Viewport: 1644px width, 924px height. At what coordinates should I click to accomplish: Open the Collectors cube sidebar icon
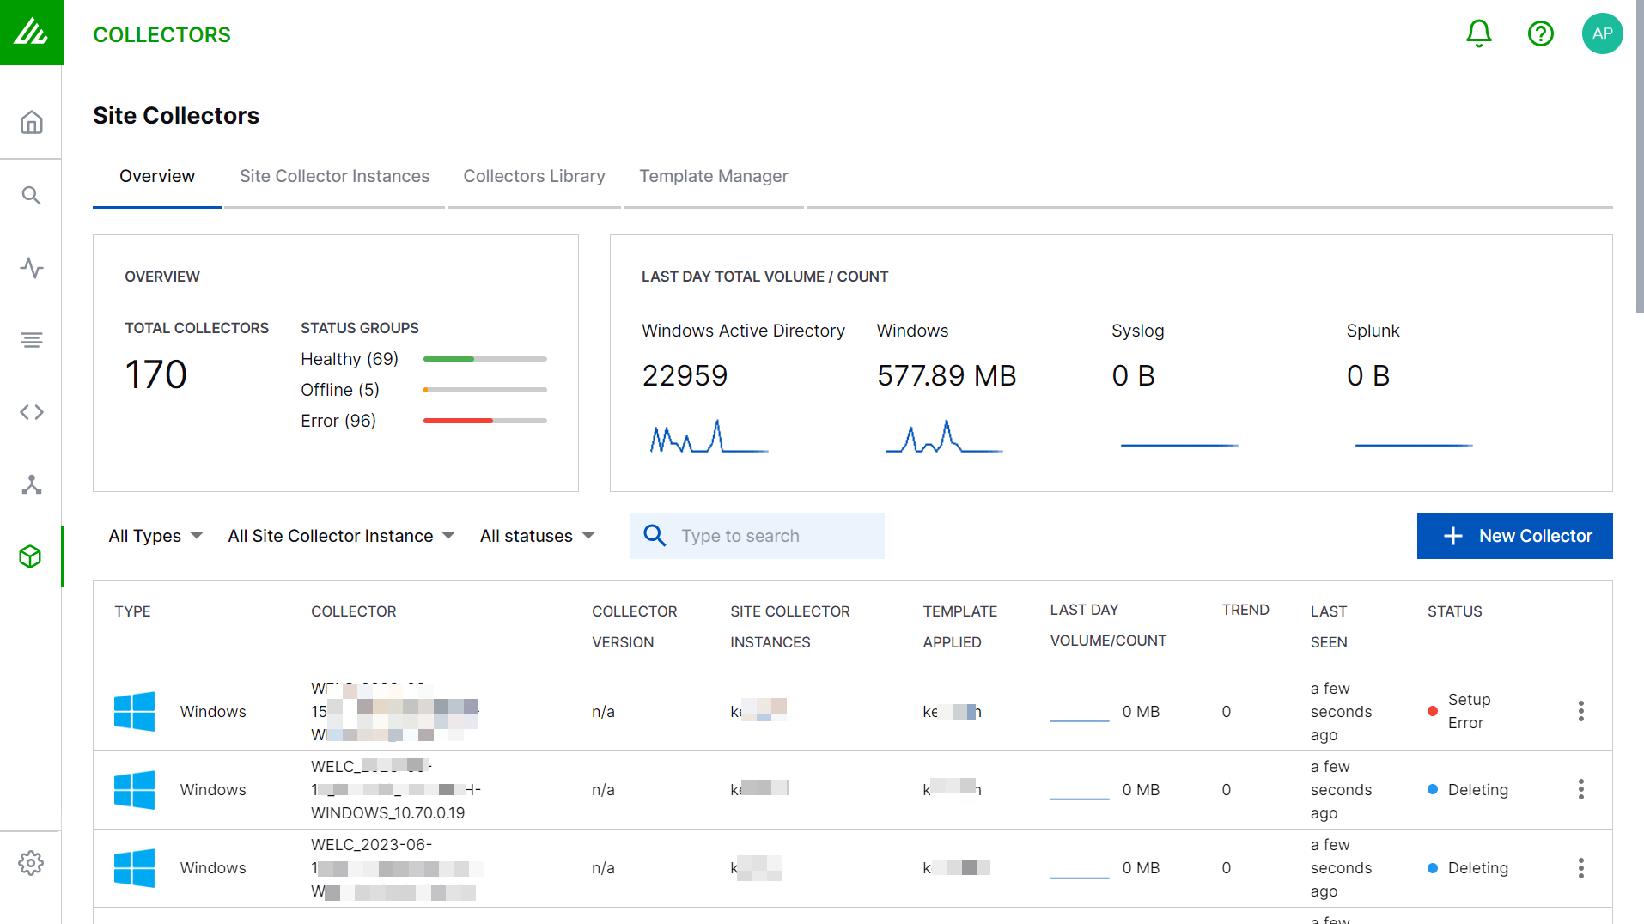click(31, 556)
